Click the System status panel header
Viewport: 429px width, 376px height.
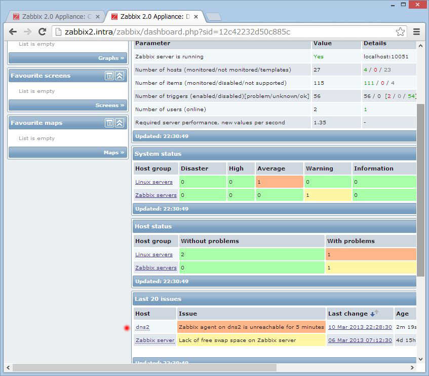pyautogui.click(x=275, y=154)
